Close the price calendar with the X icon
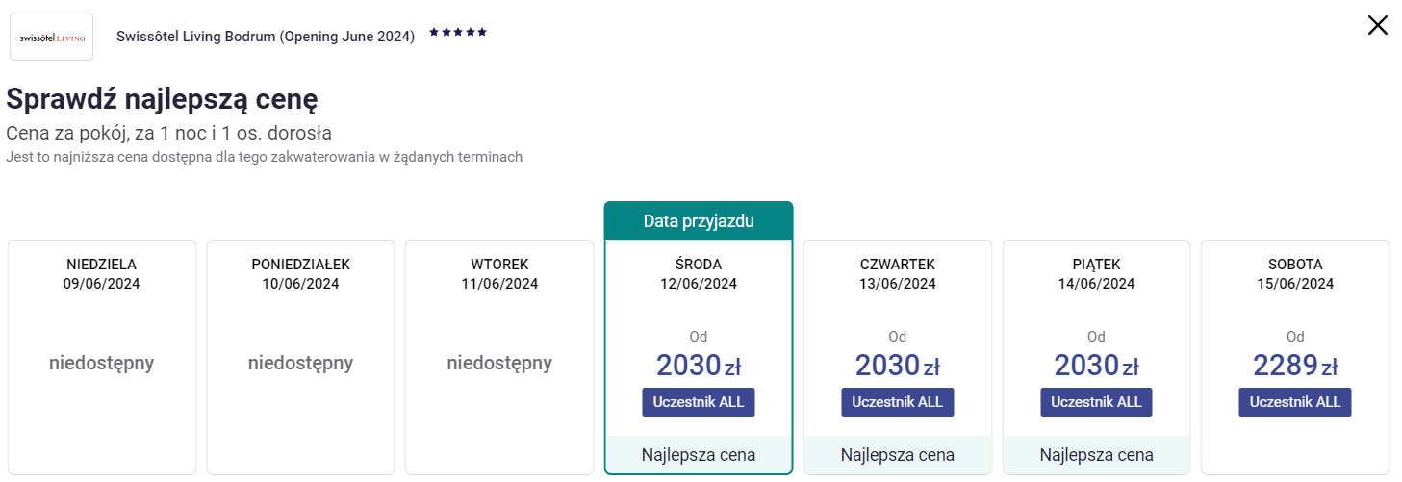1402x482 pixels. pos(1378,26)
